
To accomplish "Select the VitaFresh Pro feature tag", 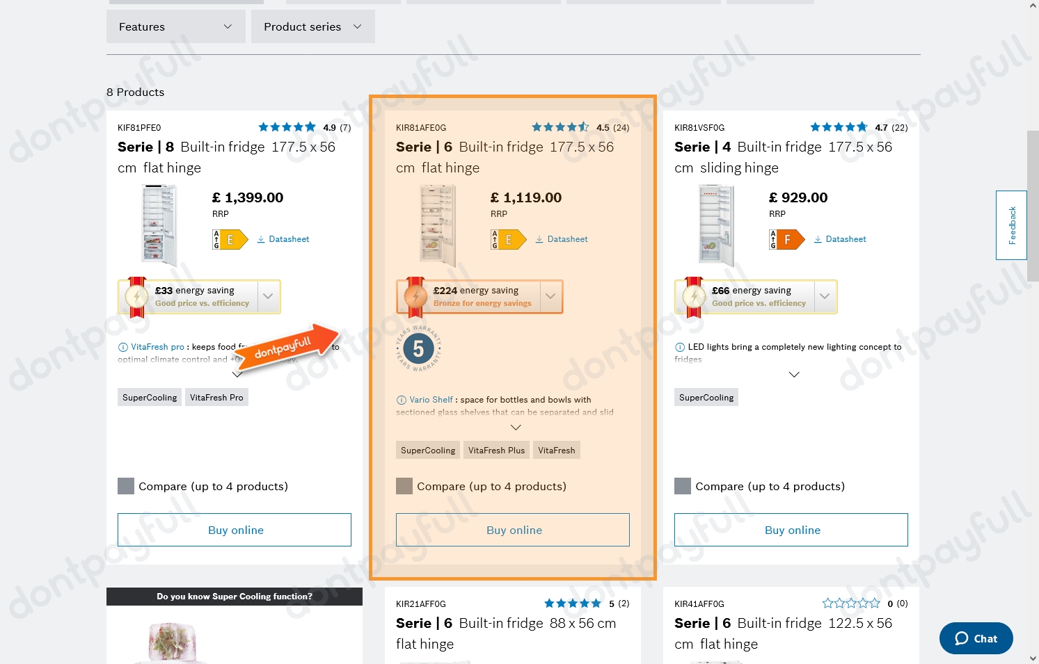I will click(216, 398).
